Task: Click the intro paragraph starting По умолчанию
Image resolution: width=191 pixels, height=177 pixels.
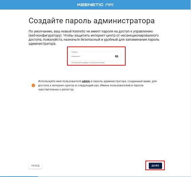Action: (94, 37)
